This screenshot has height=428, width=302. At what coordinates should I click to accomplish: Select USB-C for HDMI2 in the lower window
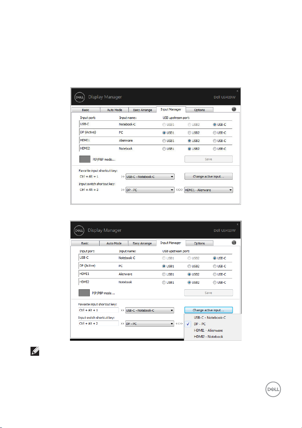[x=215, y=282]
